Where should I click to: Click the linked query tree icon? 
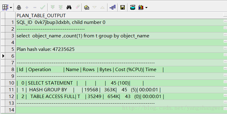click(x=112, y=7)
